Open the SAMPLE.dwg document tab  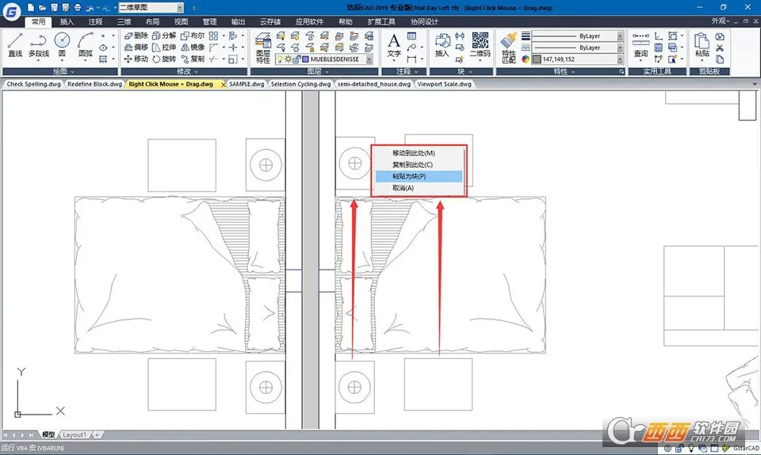click(246, 84)
